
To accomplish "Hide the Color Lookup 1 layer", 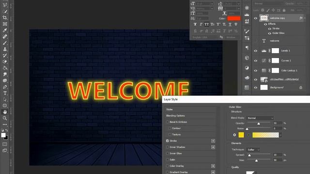I will click(x=255, y=71).
